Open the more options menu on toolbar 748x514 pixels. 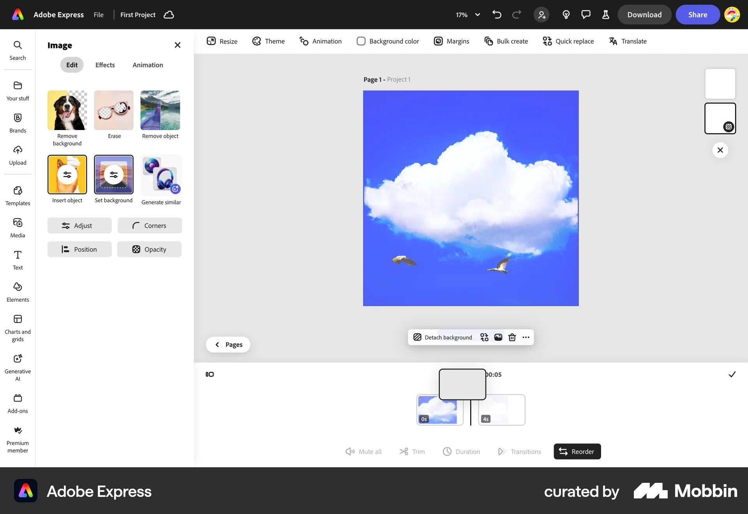(x=526, y=337)
